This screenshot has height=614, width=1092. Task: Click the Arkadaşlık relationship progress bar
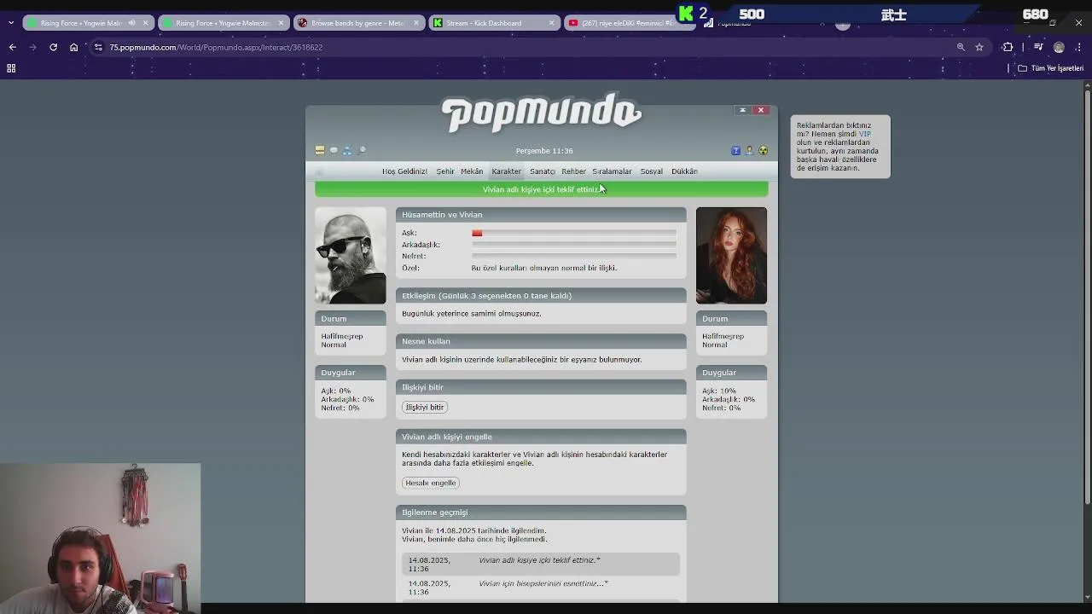coord(574,245)
